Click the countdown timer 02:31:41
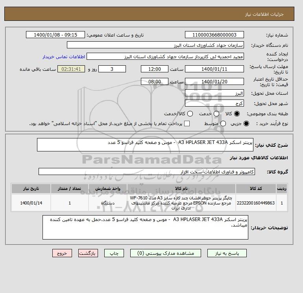 pyautogui.click(x=71, y=69)
